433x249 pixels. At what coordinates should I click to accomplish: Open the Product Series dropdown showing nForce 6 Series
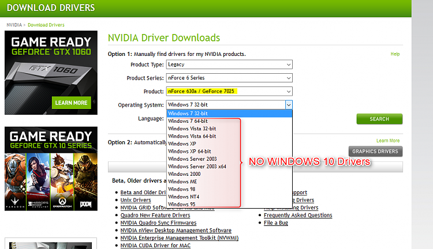click(x=229, y=78)
